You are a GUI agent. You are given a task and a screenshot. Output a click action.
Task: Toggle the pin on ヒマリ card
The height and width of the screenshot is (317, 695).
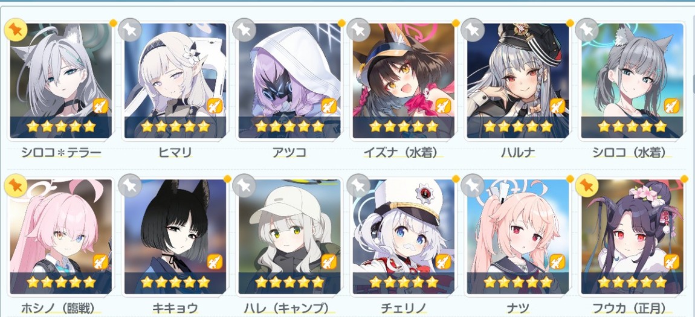(130, 30)
